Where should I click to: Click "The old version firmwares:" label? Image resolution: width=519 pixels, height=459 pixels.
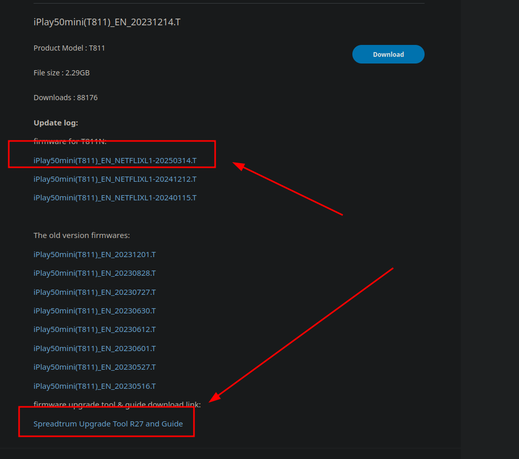pyautogui.click(x=82, y=235)
